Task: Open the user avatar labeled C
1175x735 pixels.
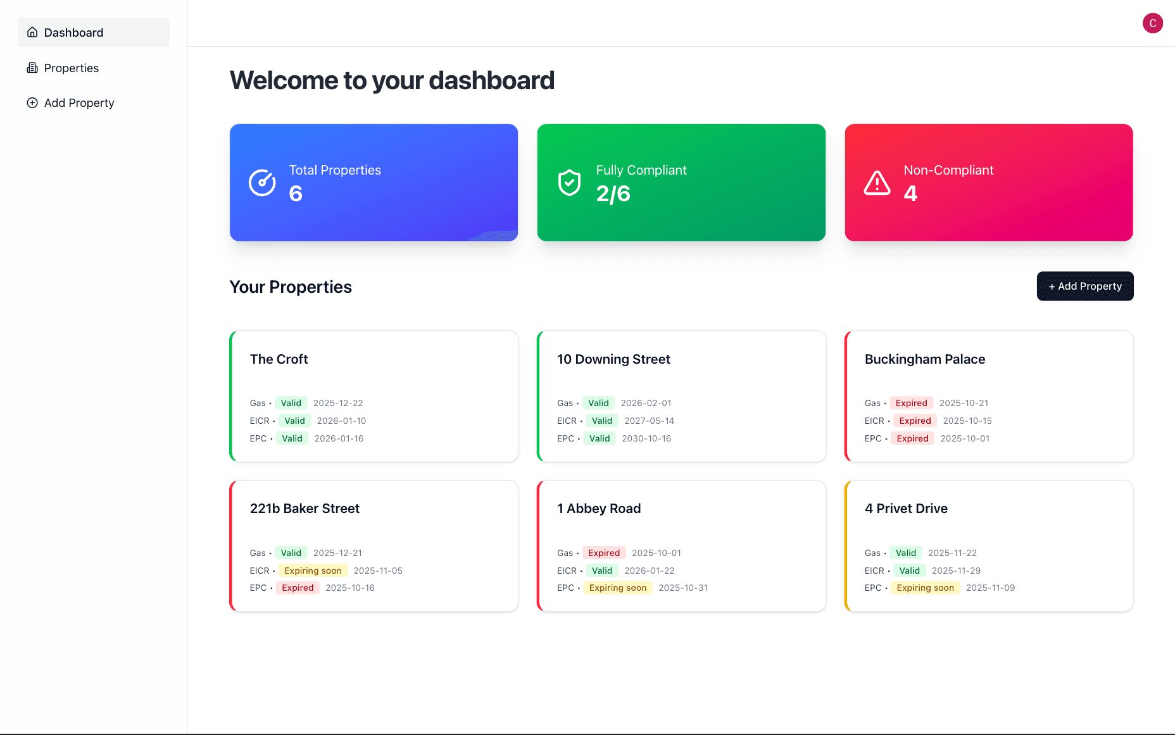Action: [x=1153, y=23]
